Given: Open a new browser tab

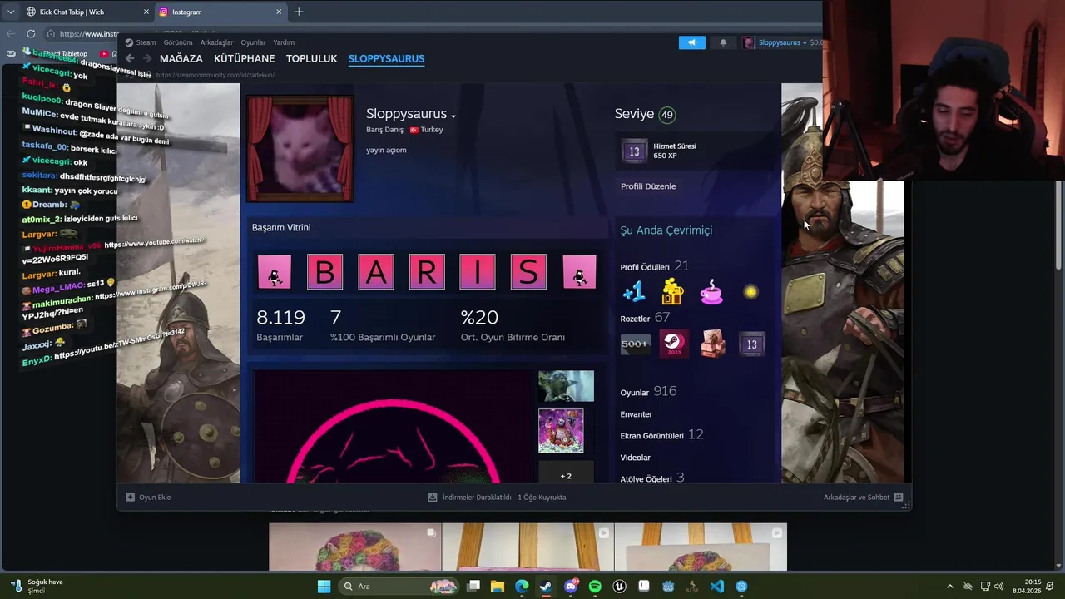Looking at the screenshot, I should tap(299, 12).
